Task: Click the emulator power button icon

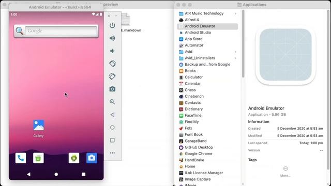Action: click(x=112, y=25)
